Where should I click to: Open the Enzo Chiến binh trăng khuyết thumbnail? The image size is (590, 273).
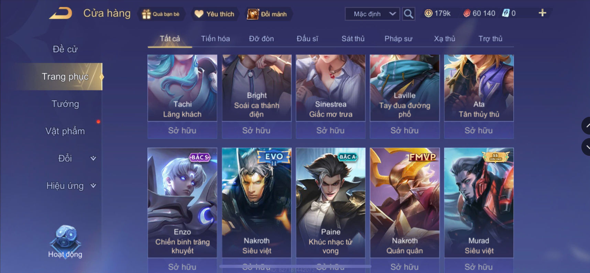point(182,203)
